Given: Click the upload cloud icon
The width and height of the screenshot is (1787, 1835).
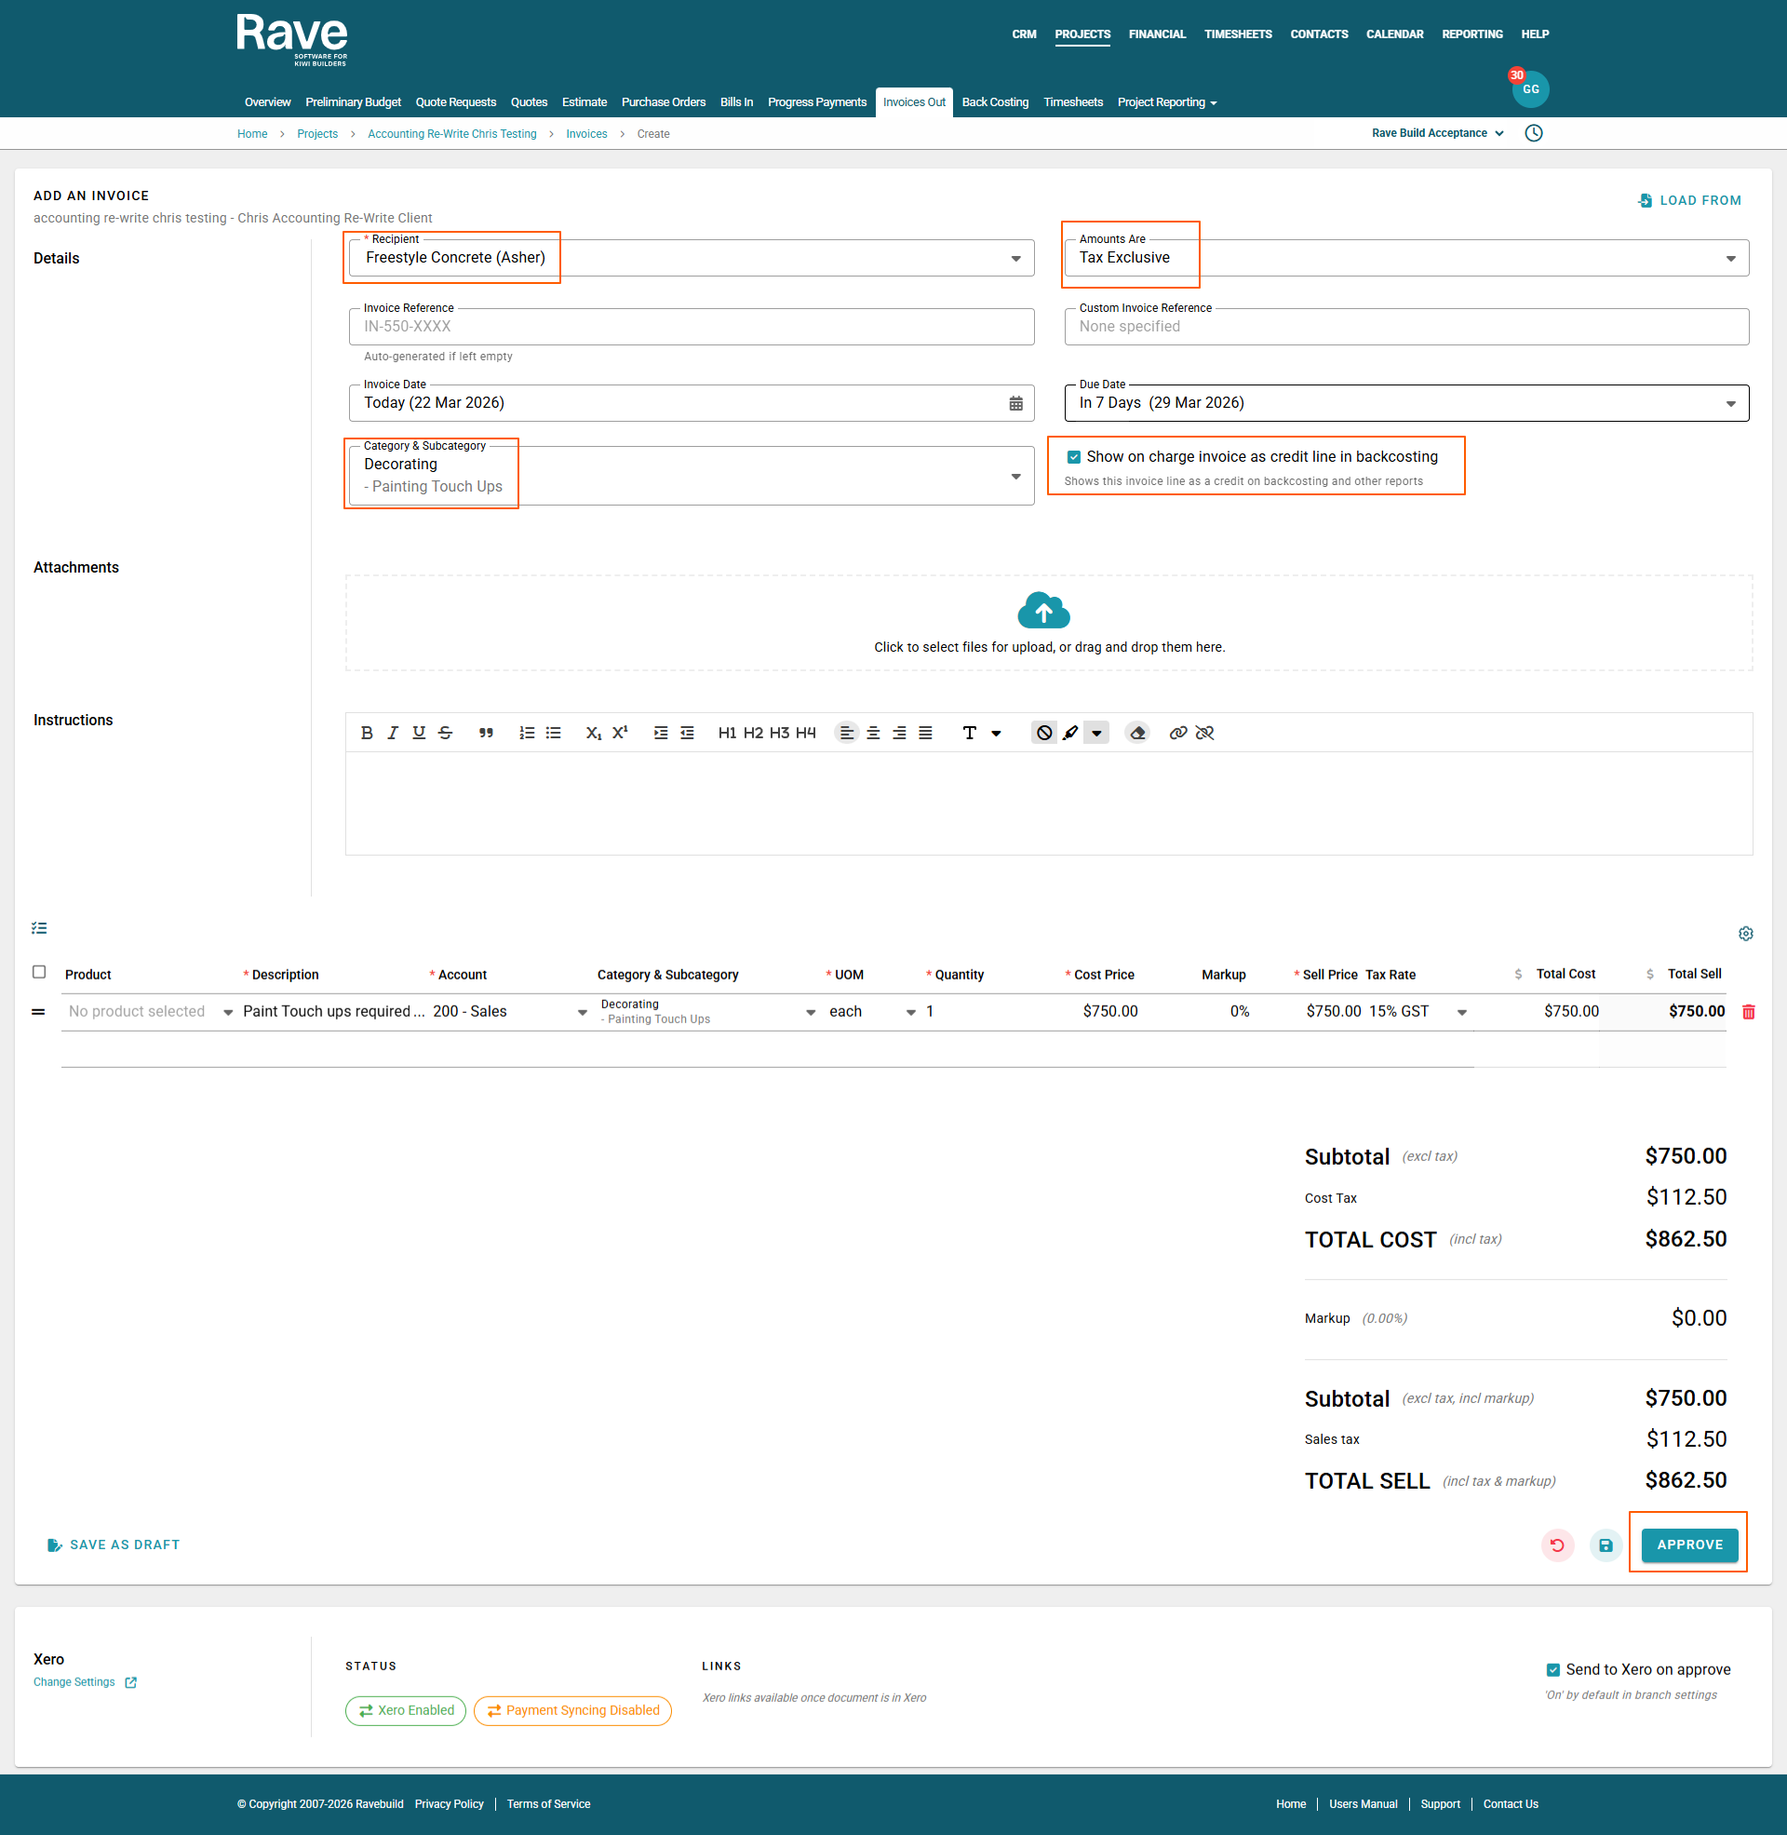Looking at the screenshot, I should coord(1043,611).
